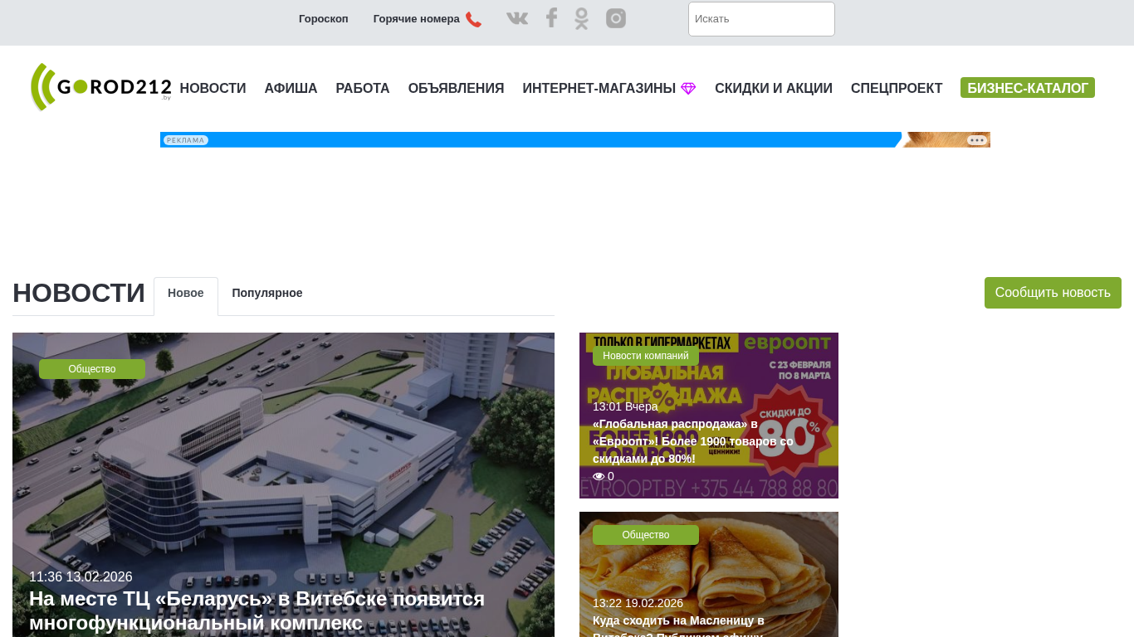
Task: Open the «Глобальная распродажа» в «Евроопт» article
Action: pos(693,441)
